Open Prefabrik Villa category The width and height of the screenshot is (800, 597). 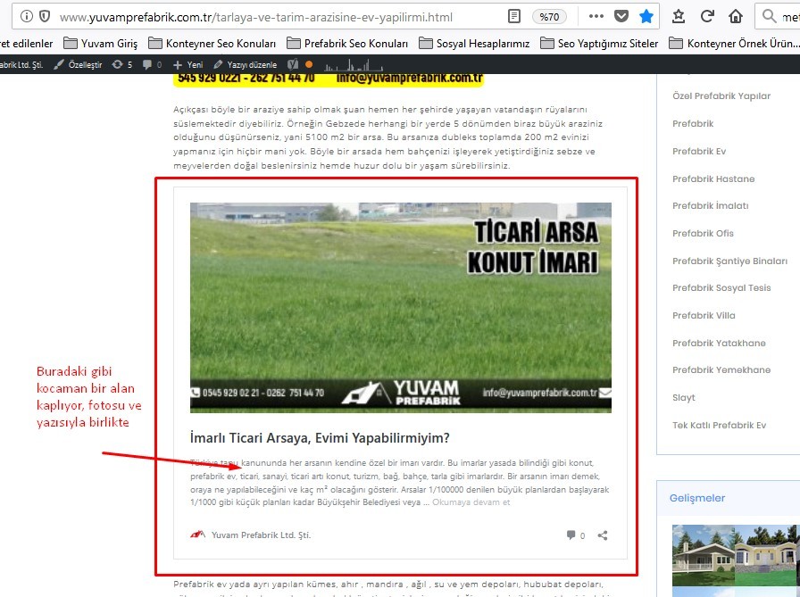pos(704,315)
